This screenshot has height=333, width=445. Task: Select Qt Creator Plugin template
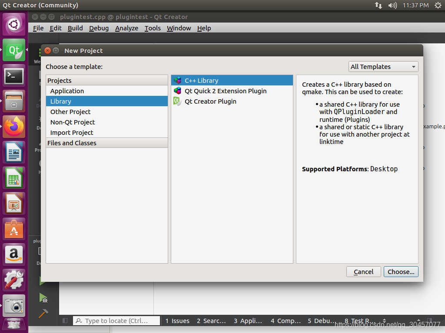tap(232, 101)
